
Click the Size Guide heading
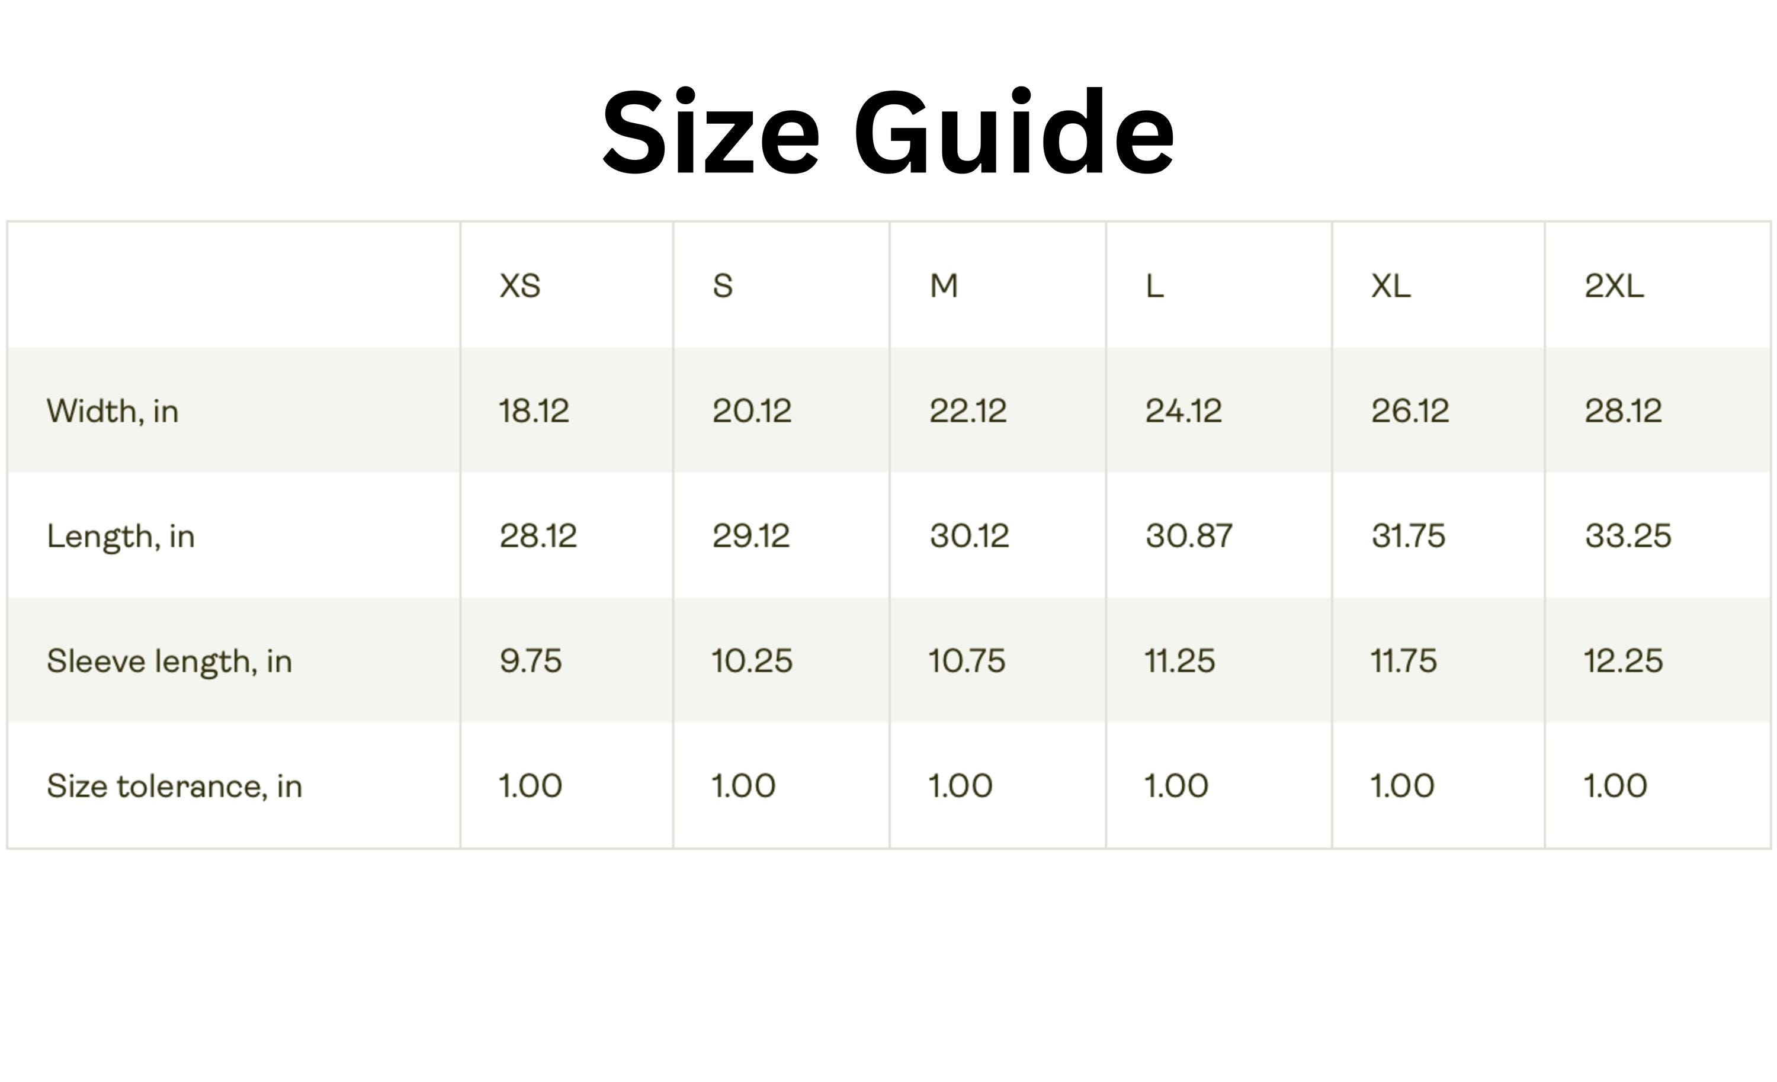click(888, 132)
